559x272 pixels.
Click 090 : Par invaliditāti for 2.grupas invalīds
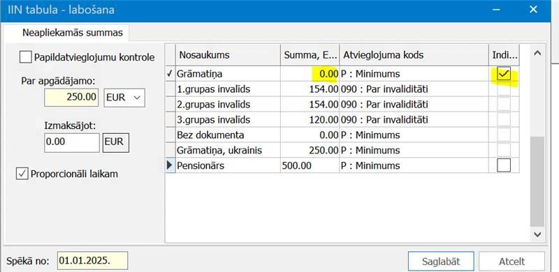coord(414,105)
